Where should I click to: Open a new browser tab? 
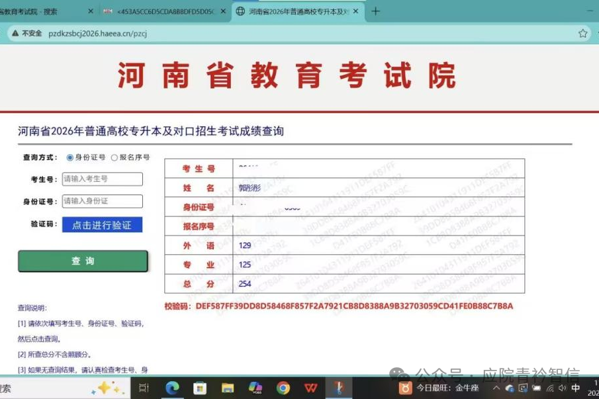click(x=376, y=11)
